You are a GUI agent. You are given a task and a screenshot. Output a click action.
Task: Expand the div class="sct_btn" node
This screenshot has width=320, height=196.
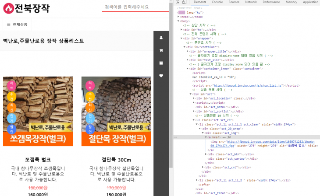(206, 154)
